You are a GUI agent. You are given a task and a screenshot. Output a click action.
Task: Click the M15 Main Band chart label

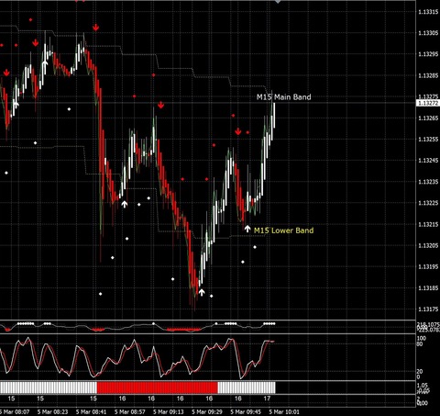(283, 97)
